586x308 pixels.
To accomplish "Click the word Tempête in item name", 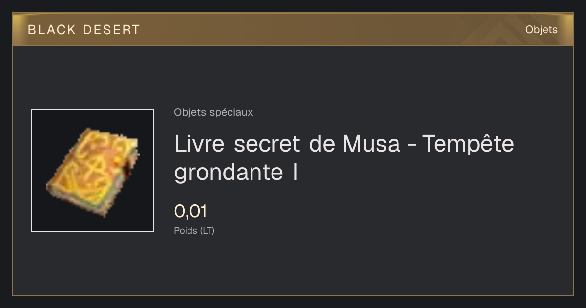I will (468, 144).
